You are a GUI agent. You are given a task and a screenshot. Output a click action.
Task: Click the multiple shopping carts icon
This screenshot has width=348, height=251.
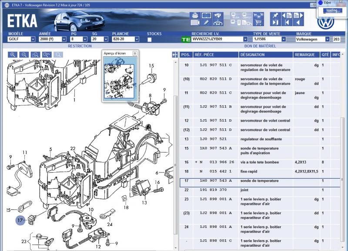[x=258, y=16]
